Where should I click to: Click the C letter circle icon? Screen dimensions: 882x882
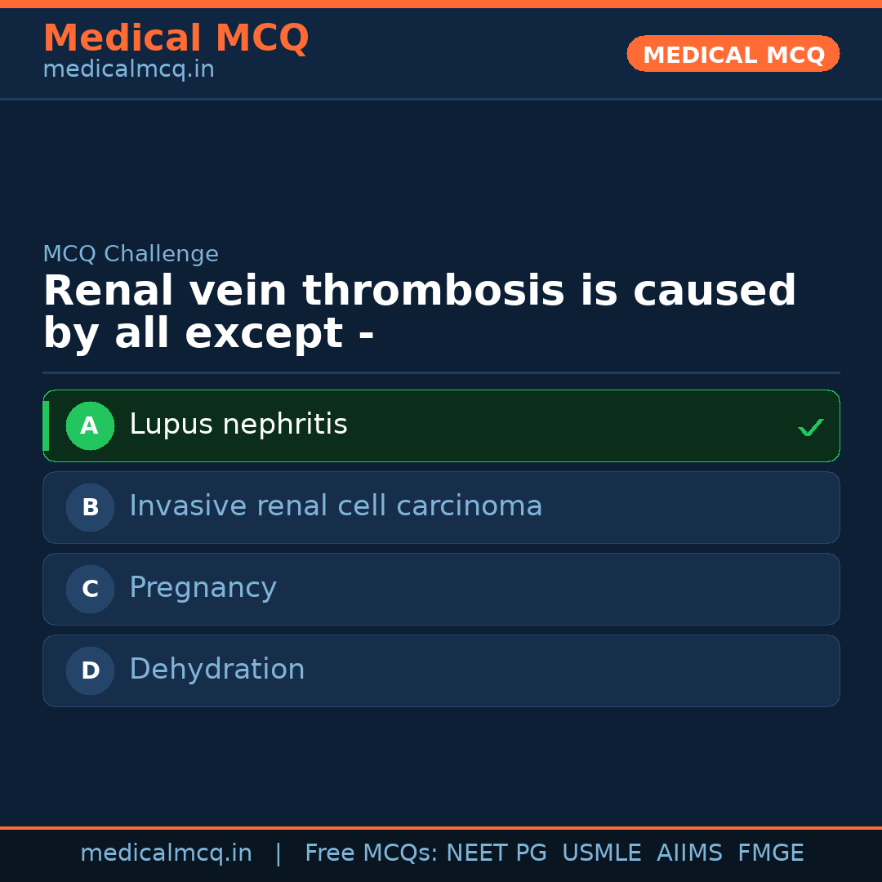pos(90,589)
